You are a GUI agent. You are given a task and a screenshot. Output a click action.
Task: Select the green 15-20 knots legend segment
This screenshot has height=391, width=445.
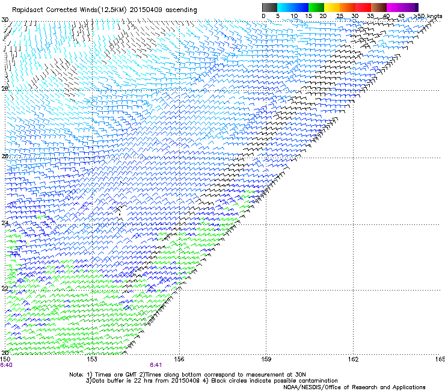pyautogui.click(x=316, y=7)
